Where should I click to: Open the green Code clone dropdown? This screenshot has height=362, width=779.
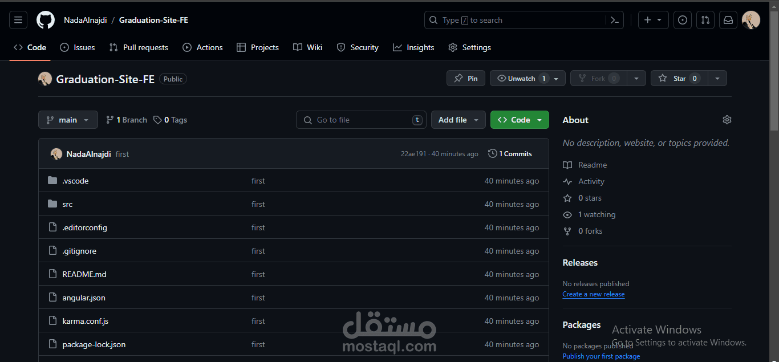tap(520, 120)
